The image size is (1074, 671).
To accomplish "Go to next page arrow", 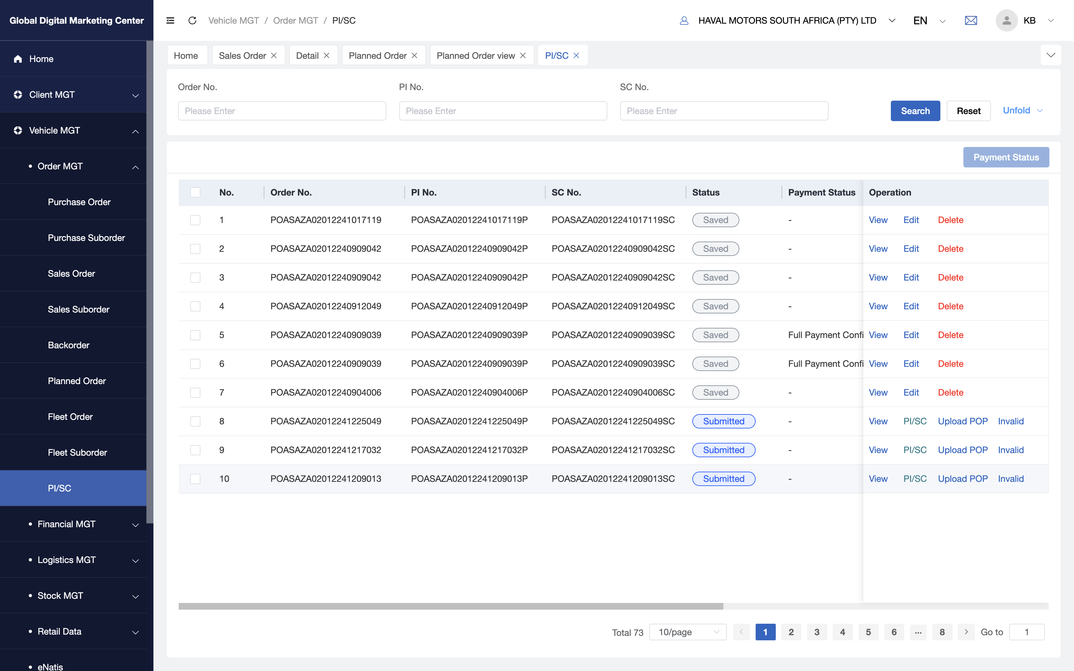I will [966, 632].
